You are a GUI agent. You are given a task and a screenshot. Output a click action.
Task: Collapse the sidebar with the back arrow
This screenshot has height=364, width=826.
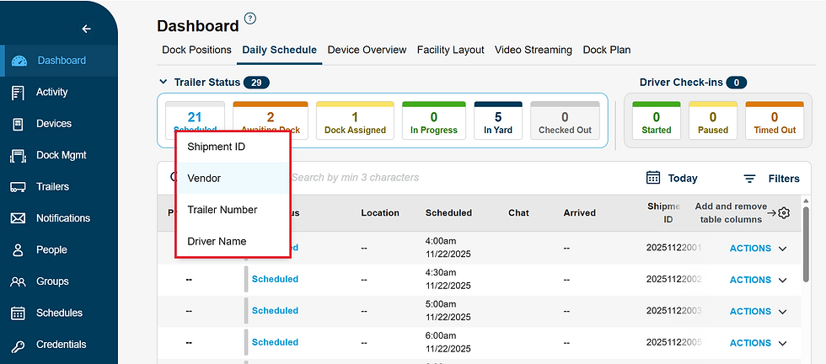tap(86, 29)
